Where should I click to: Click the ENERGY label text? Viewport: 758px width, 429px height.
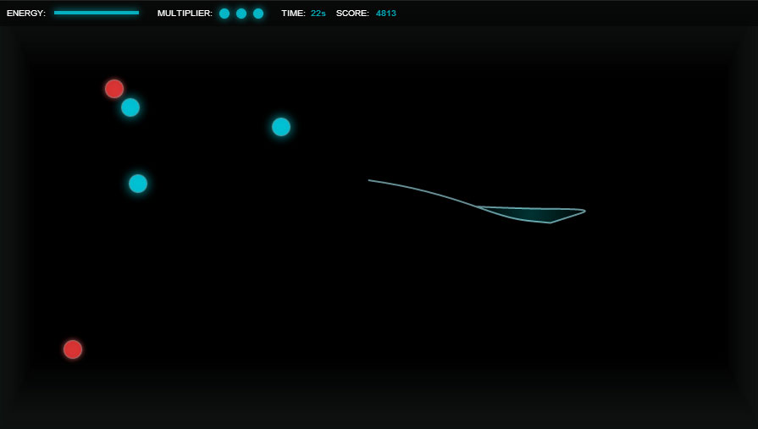click(x=26, y=14)
